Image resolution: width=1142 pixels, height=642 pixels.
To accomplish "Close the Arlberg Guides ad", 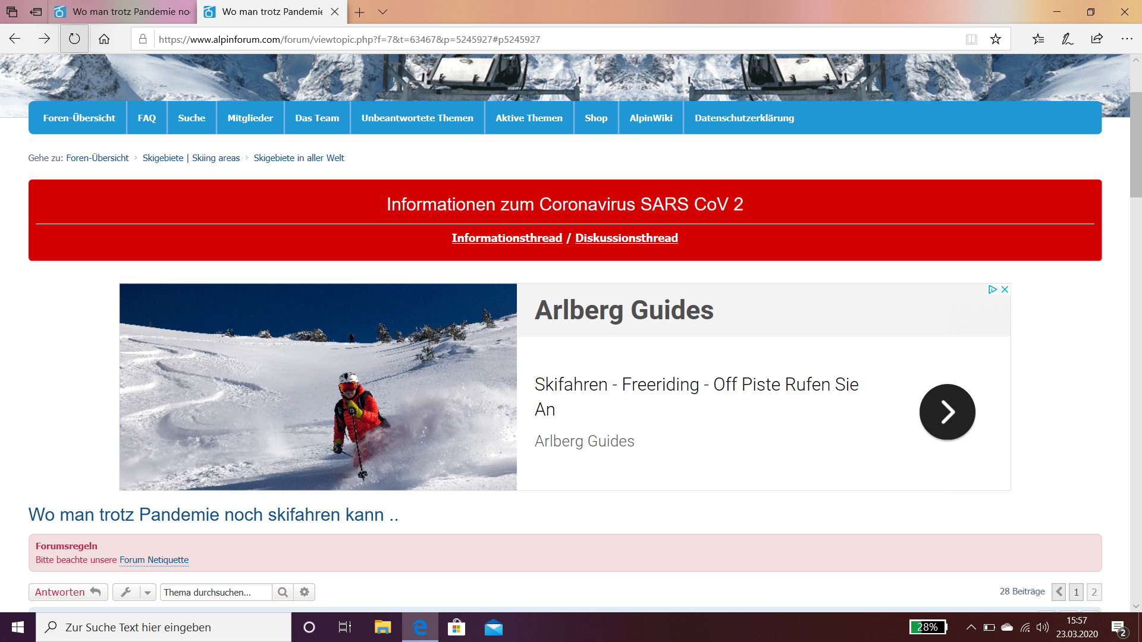I will (x=1005, y=289).
